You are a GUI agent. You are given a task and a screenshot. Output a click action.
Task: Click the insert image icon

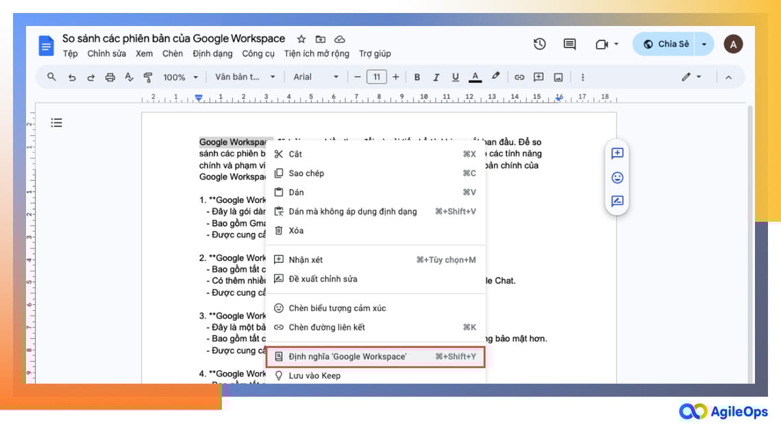557,77
